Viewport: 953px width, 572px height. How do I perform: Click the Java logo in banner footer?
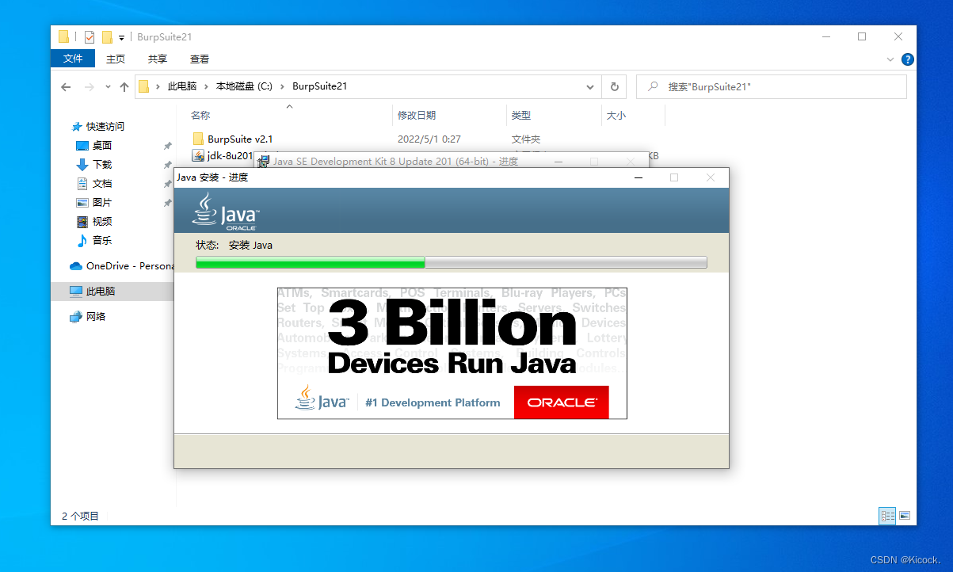[x=322, y=398]
